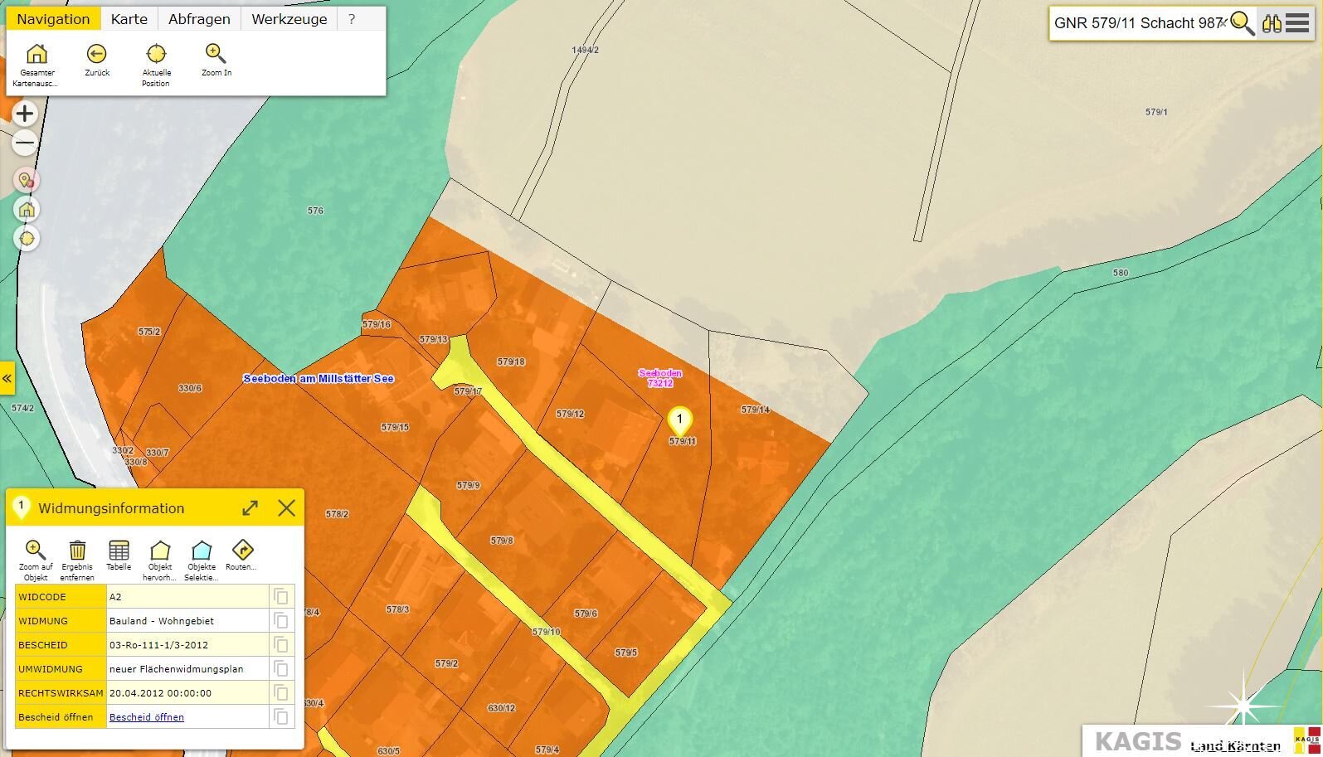Click the Zurück arrow icon
The image size is (1323, 757).
96,55
